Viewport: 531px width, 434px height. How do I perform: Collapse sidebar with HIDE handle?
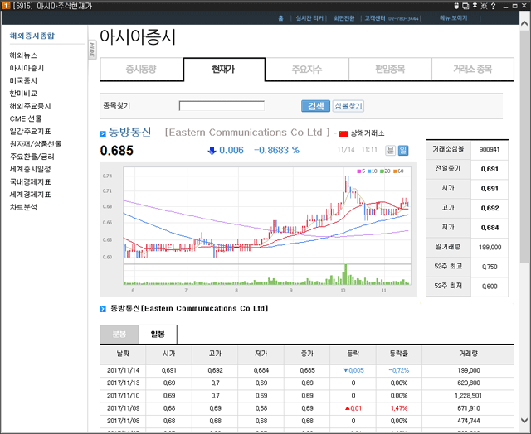click(x=92, y=50)
